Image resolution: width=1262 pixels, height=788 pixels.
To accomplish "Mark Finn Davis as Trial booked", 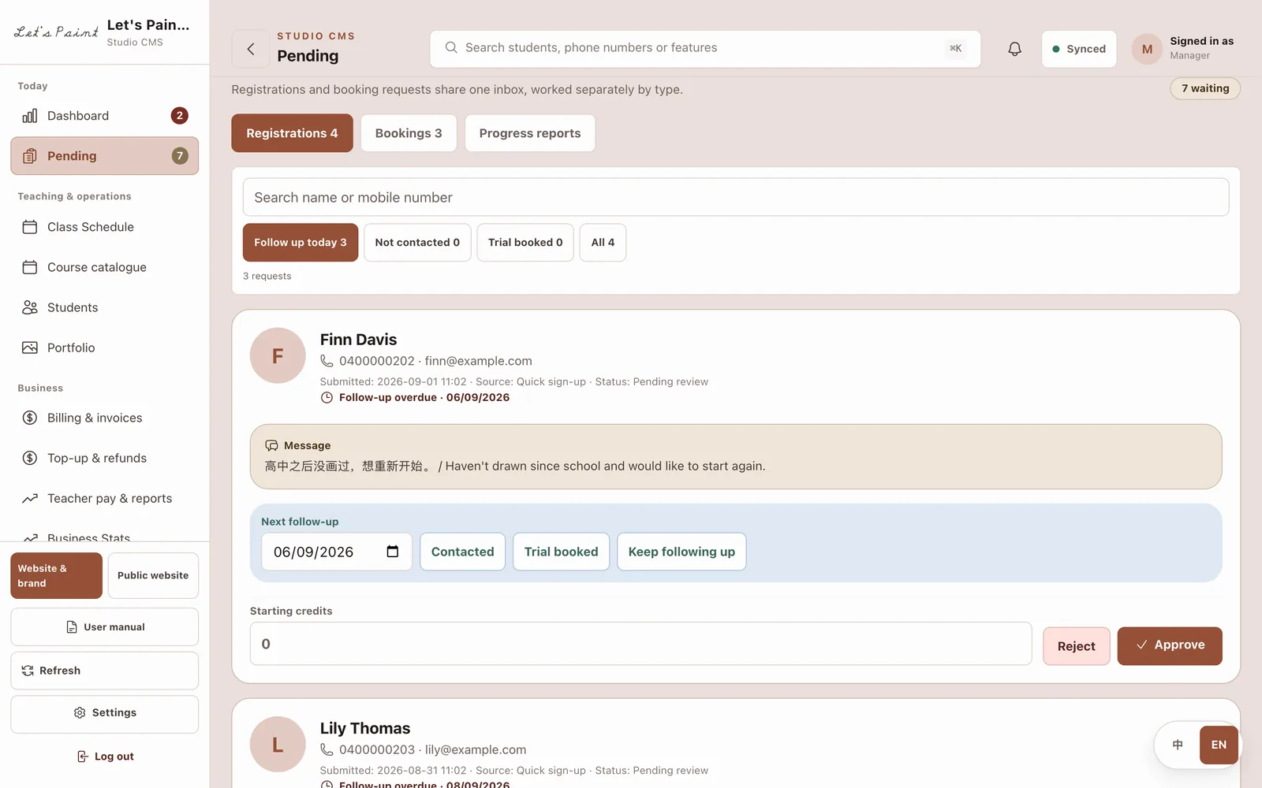I will coord(562,552).
